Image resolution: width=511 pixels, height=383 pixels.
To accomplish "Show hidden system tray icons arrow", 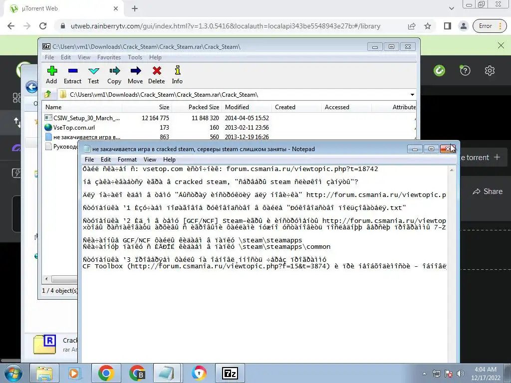I will [x=424, y=374].
